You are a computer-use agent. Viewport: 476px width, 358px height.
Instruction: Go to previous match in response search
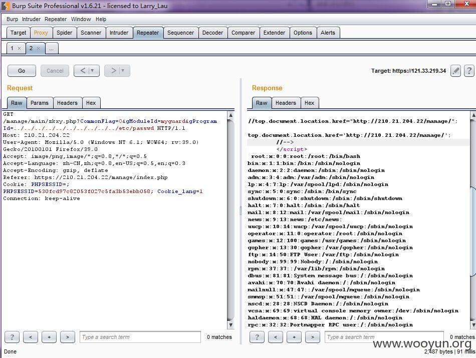tap(276, 337)
